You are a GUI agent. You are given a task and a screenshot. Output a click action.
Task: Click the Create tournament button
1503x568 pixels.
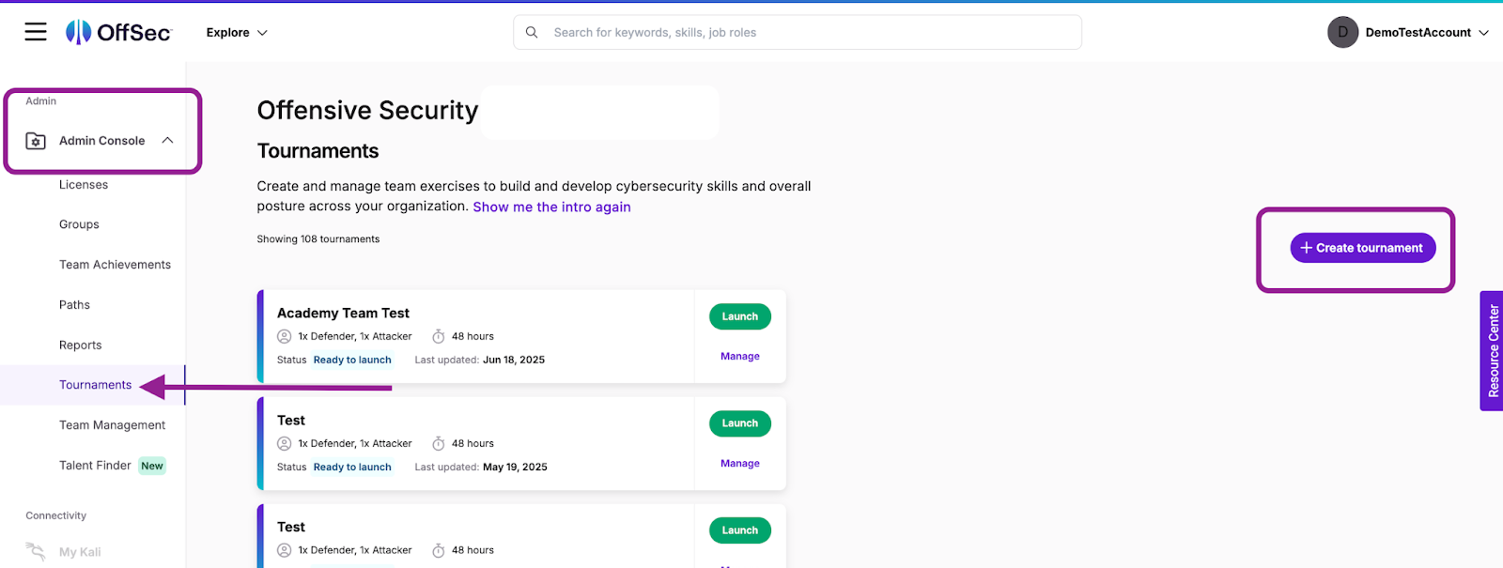point(1362,248)
